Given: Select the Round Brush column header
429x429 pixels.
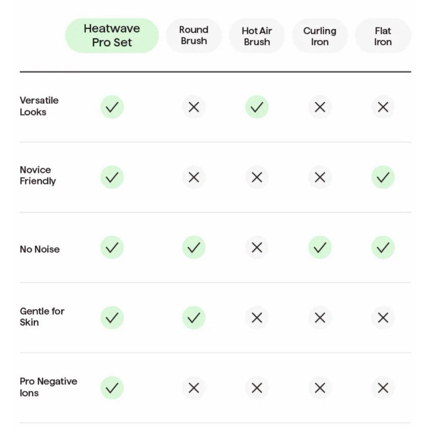Looking at the screenshot, I should [x=194, y=36].
